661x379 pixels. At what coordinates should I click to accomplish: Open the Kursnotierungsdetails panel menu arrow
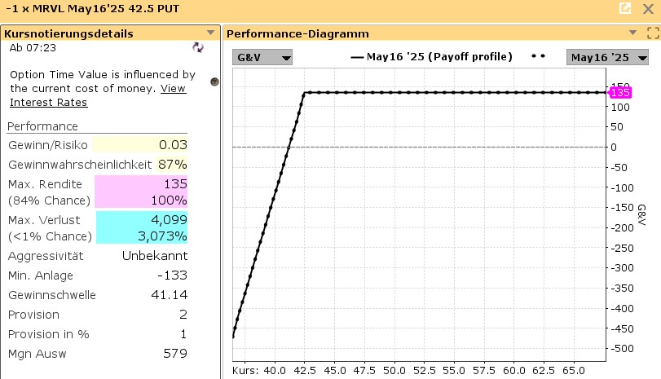(x=211, y=33)
